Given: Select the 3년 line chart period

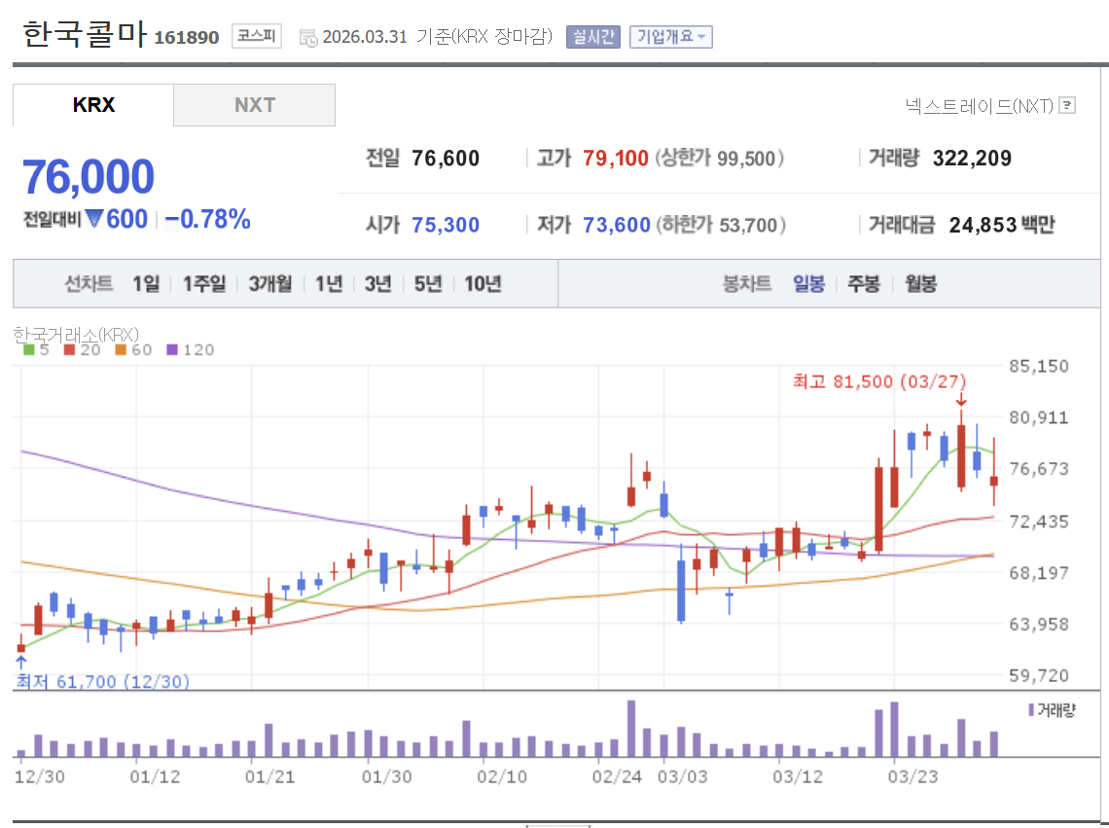Looking at the screenshot, I should (x=377, y=284).
